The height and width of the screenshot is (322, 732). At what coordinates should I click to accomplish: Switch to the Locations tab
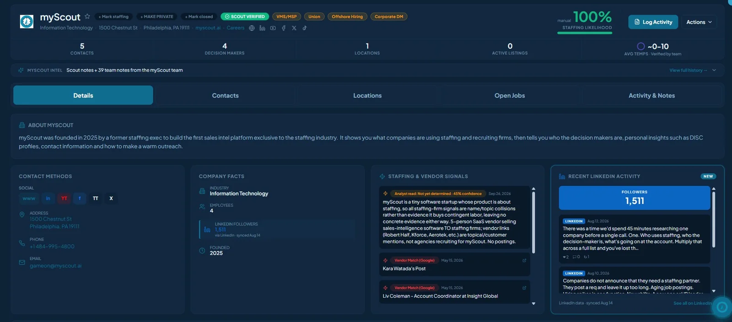367,95
